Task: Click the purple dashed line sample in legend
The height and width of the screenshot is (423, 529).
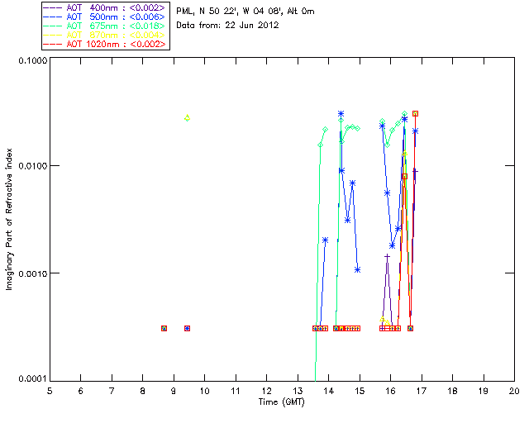Action: 53,7
